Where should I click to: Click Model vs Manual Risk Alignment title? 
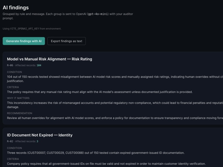tap(49, 59)
